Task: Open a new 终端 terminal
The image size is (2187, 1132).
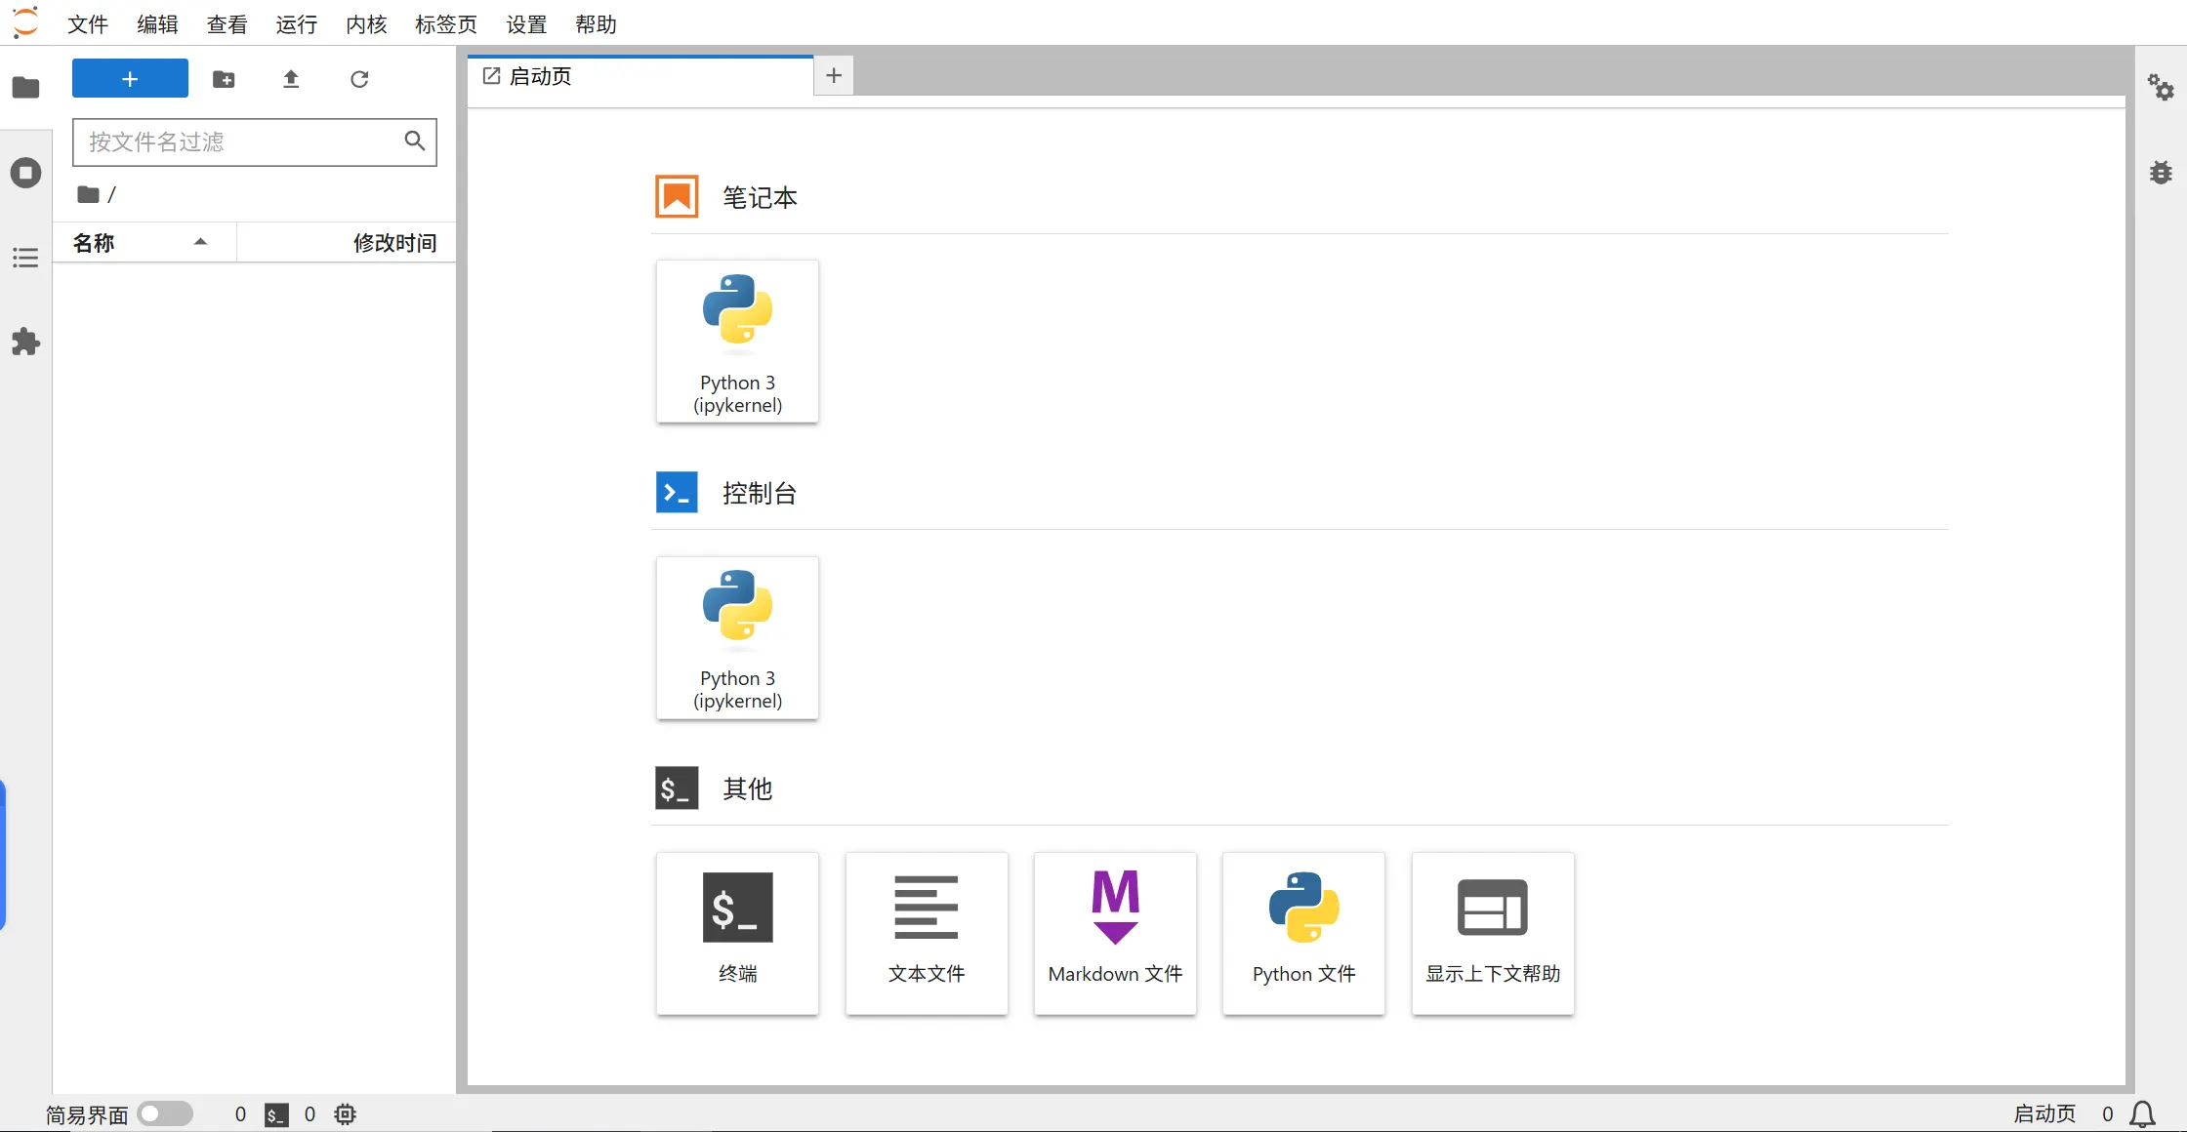Action: (737, 933)
